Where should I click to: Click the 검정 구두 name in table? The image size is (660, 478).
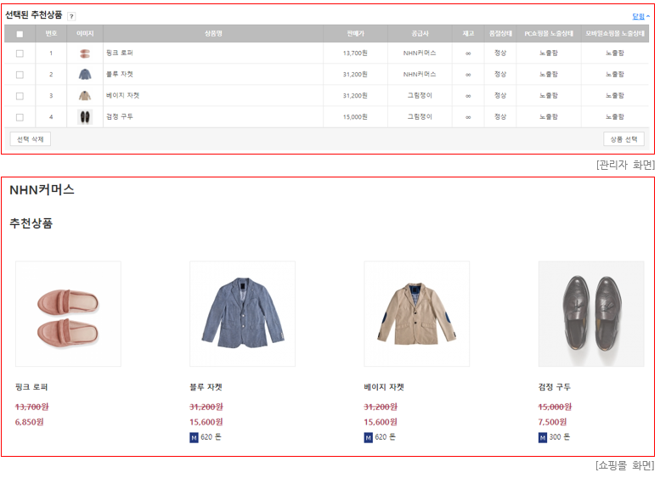coord(120,116)
